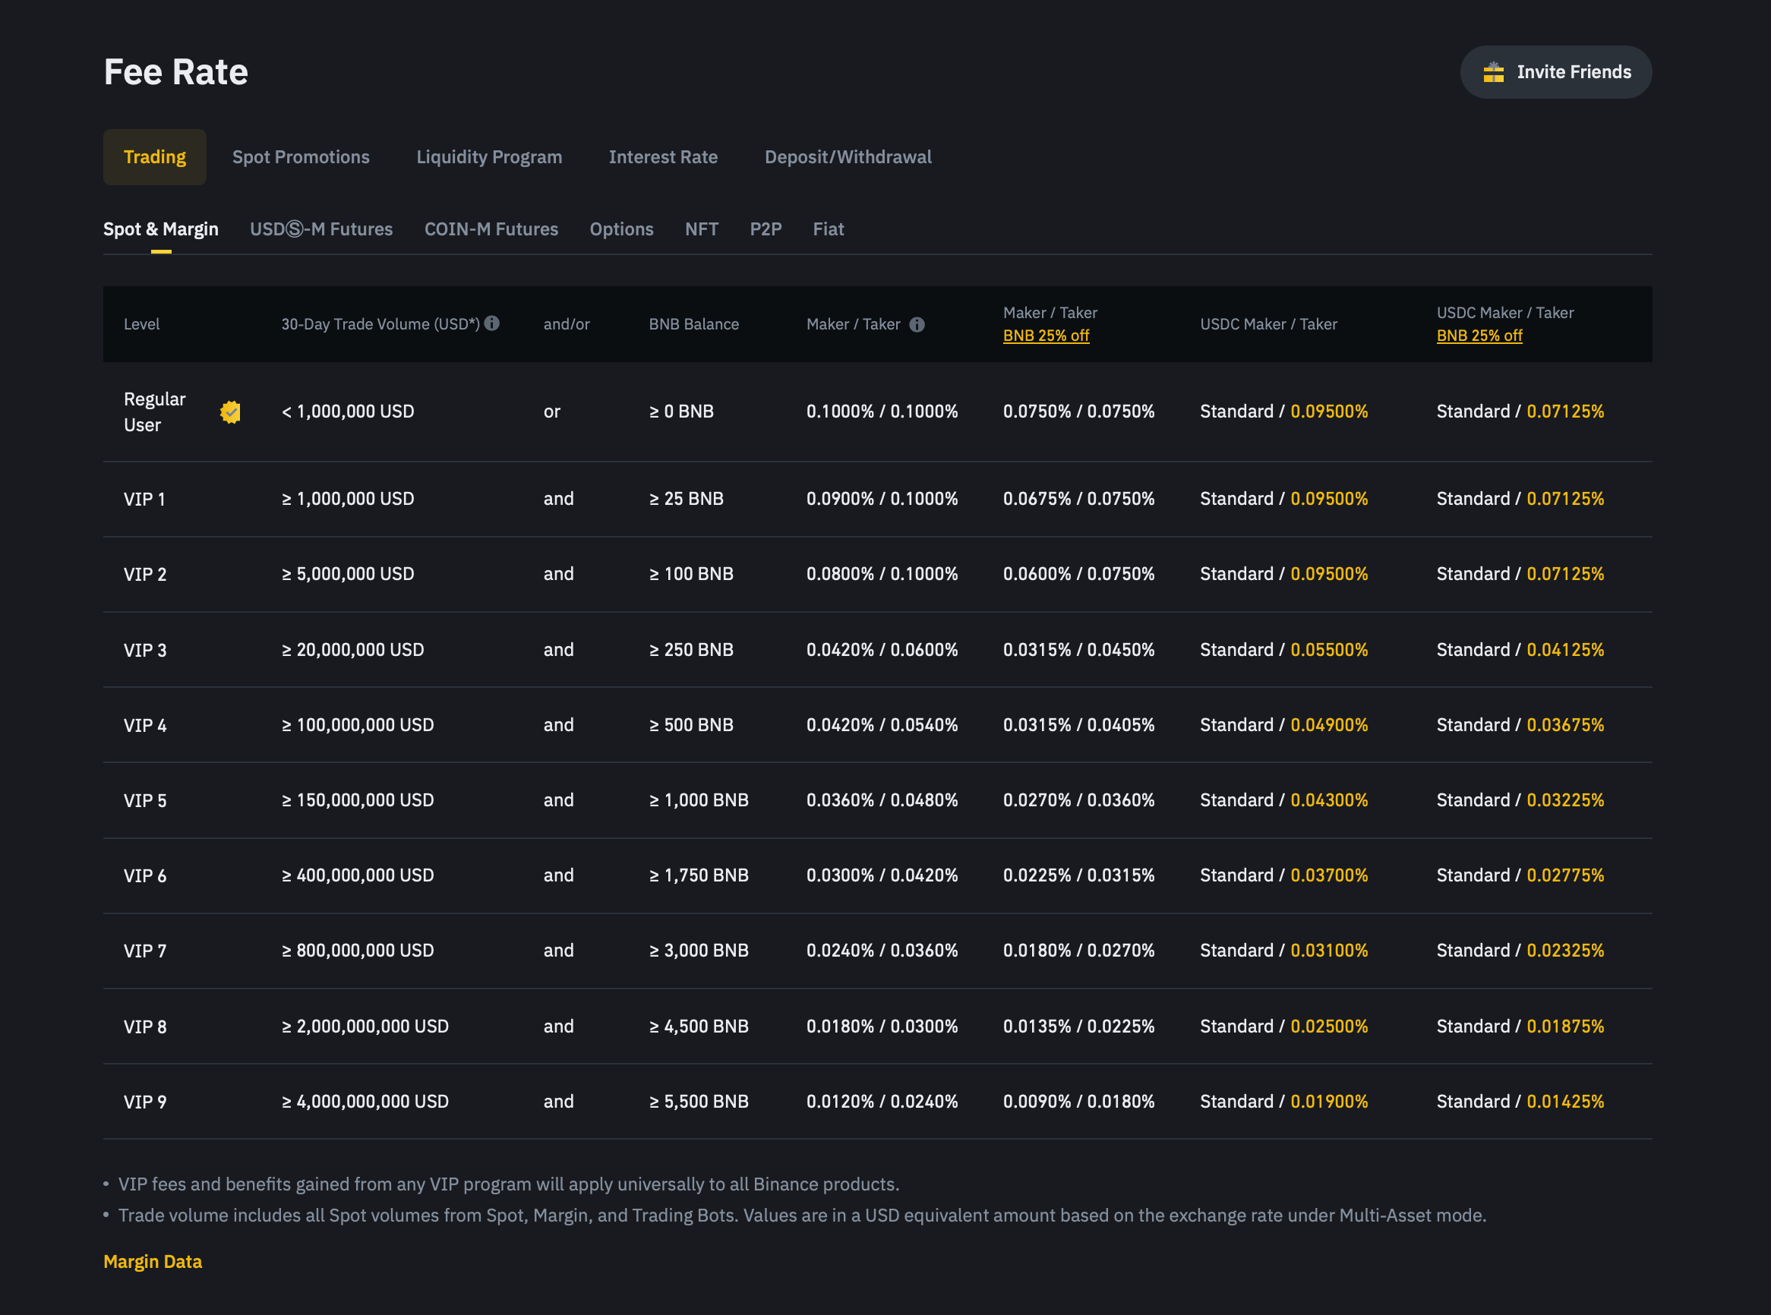
Task: Click the VIP 1 level cell
Action: (x=144, y=499)
